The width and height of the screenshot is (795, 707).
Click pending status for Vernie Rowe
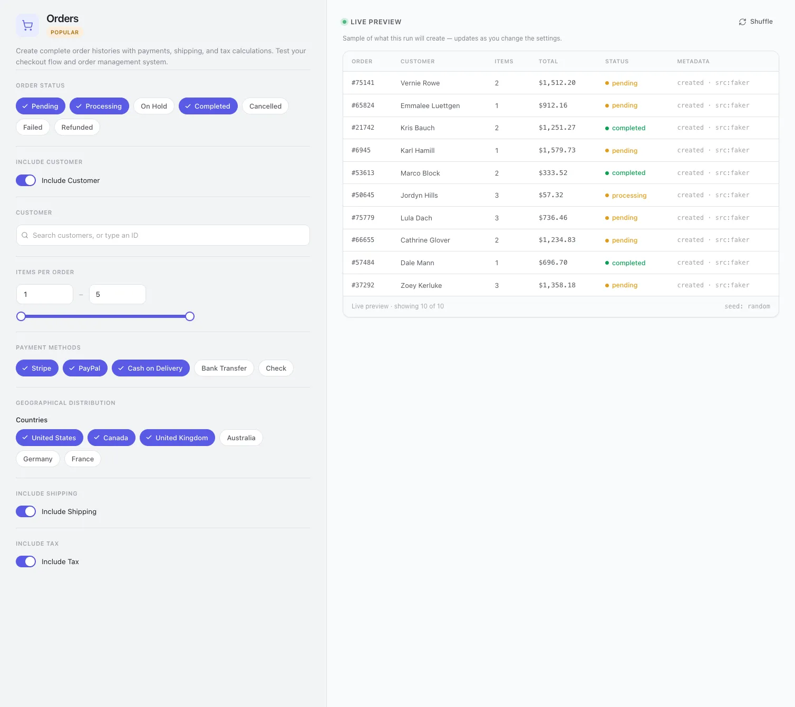pyautogui.click(x=622, y=83)
